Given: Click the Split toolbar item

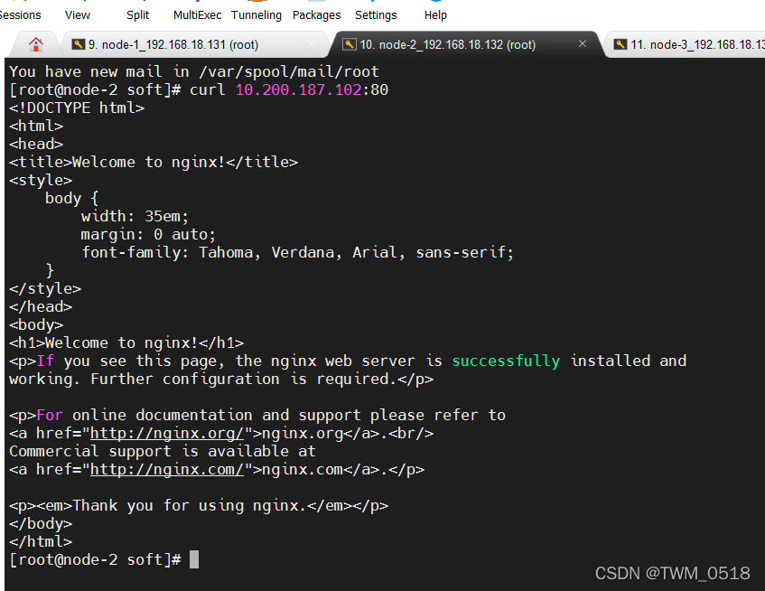Looking at the screenshot, I should point(138,14).
